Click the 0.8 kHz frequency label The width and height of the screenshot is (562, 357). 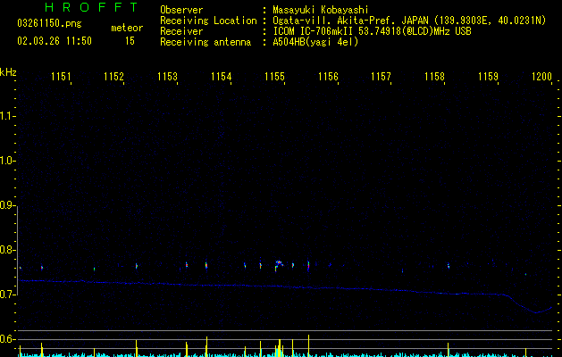[x=7, y=250]
